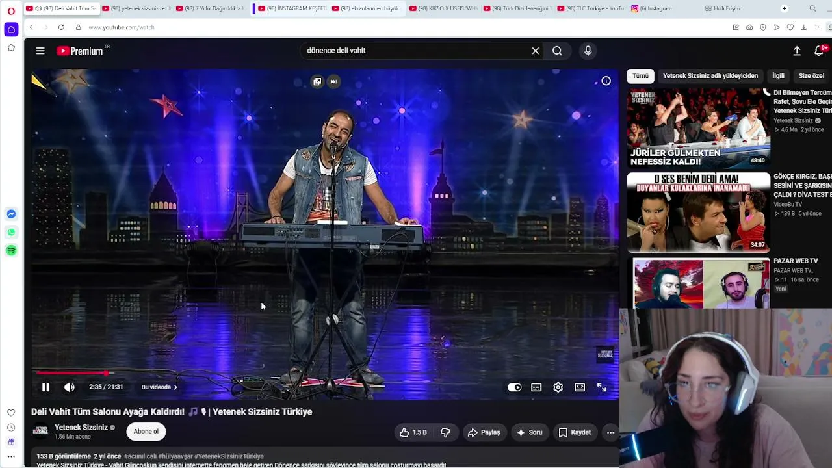This screenshot has height=468, width=832.
Task: Expand the 'Bu videoda' chapters panel
Action: [159, 387]
